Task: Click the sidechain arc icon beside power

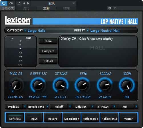Action: tap(11, 3)
